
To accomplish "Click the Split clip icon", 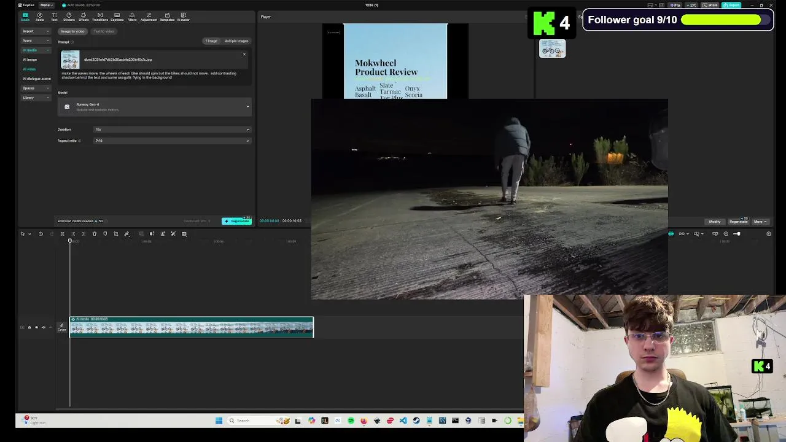I will 62,234.
